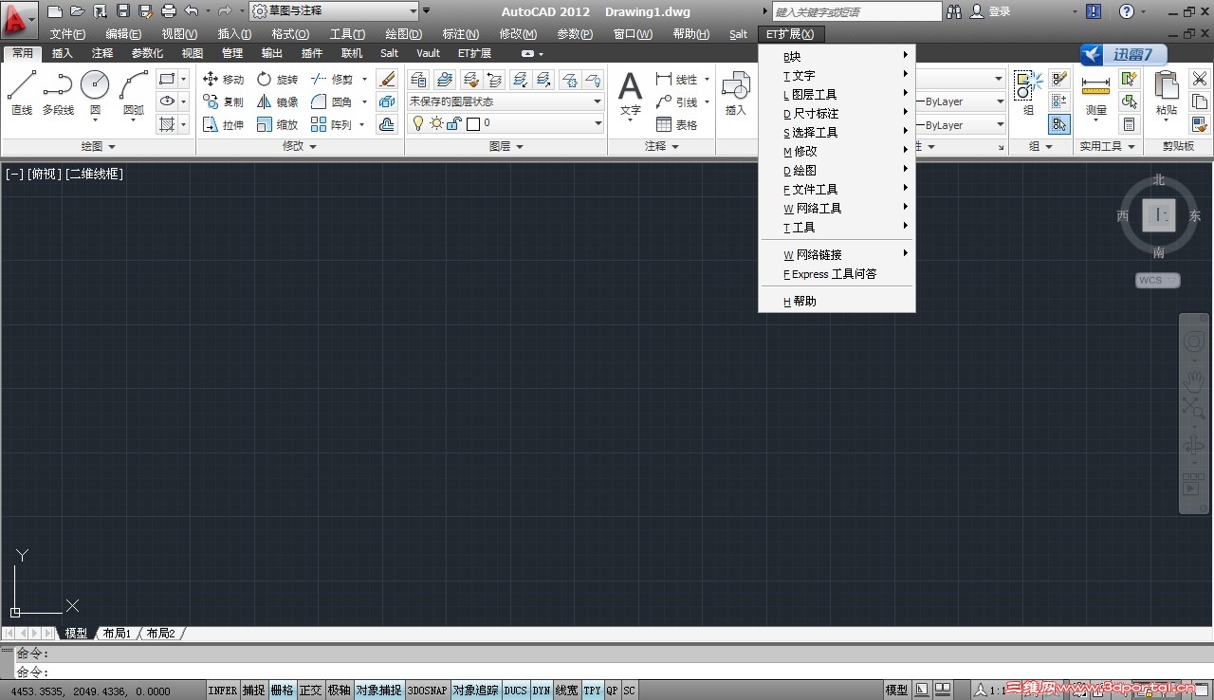The image size is (1214, 700).
Task: Click the Save icon in quick access toolbar
Action: coord(123,11)
